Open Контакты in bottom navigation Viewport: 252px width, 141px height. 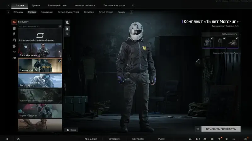point(138,139)
